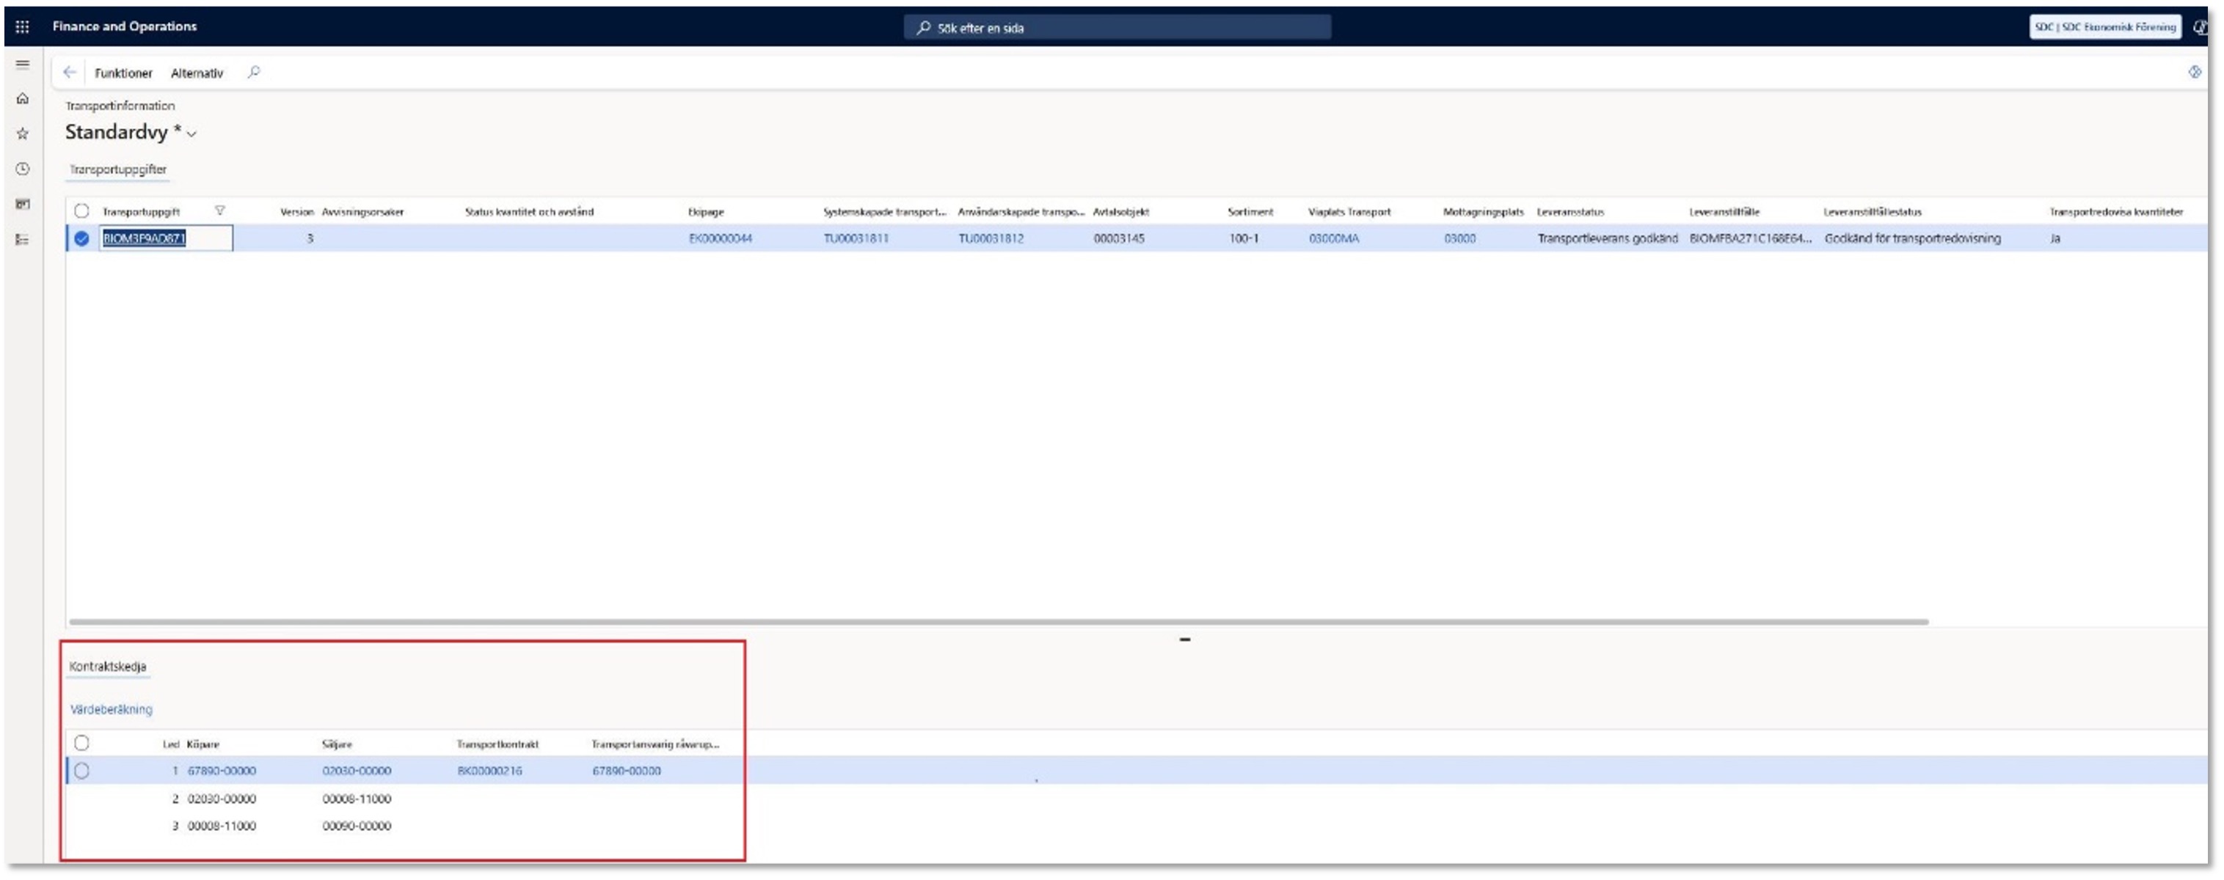Click Sortiment value 100-1
Screen dimensions: 2224x880
coord(1243,239)
